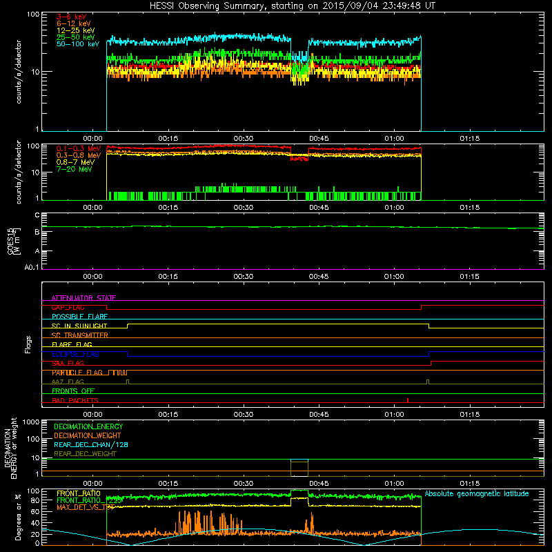Select the 50-100 keV legend label
Screen dimensions: 552x552
[x=78, y=44]
